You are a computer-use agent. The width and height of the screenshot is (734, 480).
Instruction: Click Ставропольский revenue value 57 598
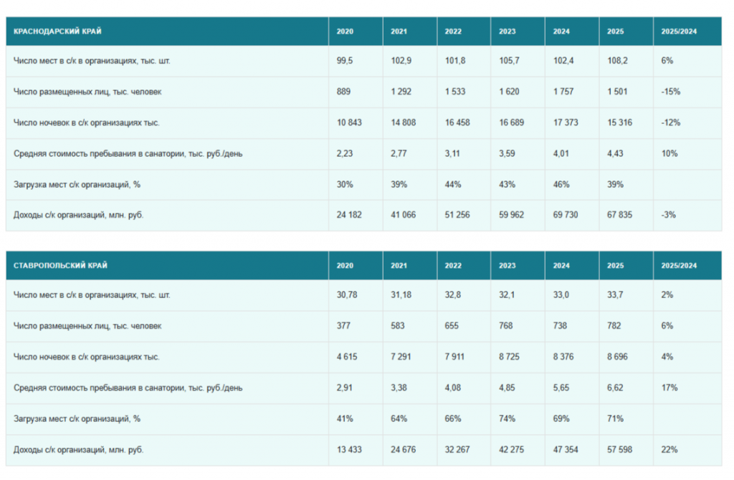[x=619, y=450]
